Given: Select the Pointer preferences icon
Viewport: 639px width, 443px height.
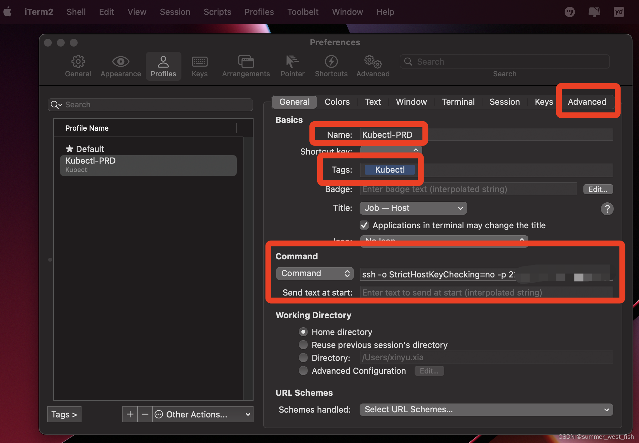Looking at the screenshot, I should click(x=292, y=66).
